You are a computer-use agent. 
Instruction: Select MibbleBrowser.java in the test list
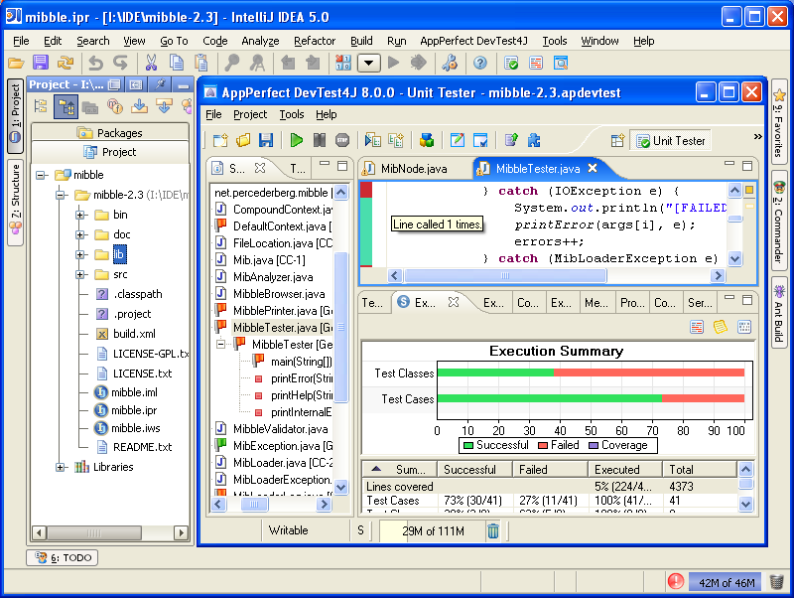pos(279,294)
